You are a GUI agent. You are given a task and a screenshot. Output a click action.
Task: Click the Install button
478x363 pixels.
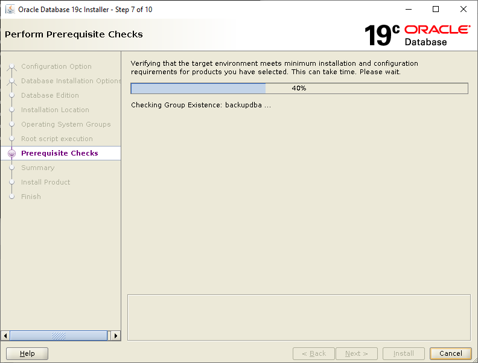click(x=404, y=353)
